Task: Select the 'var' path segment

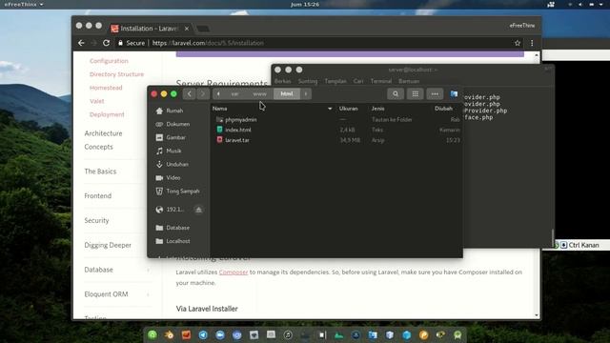Action: [x=234, y=93]
